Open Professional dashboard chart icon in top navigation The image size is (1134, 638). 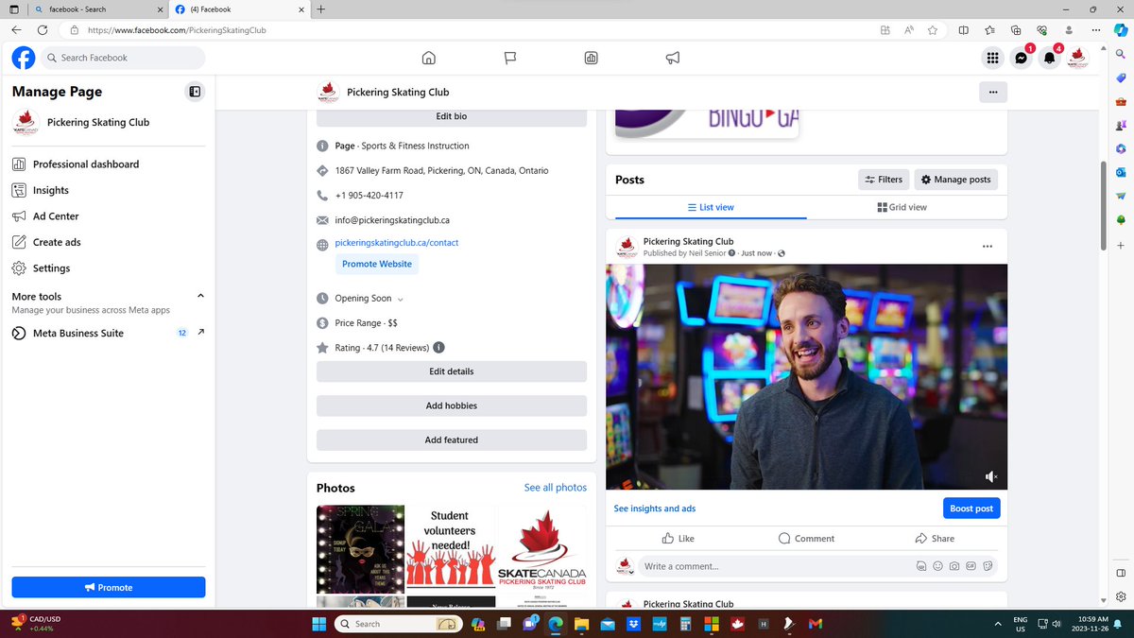(591, 58)
